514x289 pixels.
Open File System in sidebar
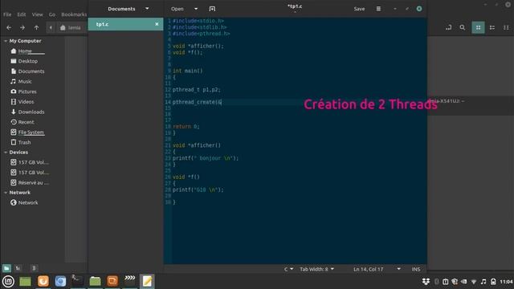point(31,132)
